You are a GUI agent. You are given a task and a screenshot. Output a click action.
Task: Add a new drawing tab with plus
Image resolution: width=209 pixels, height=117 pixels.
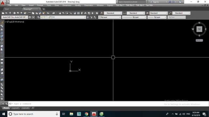click(43, 9)
